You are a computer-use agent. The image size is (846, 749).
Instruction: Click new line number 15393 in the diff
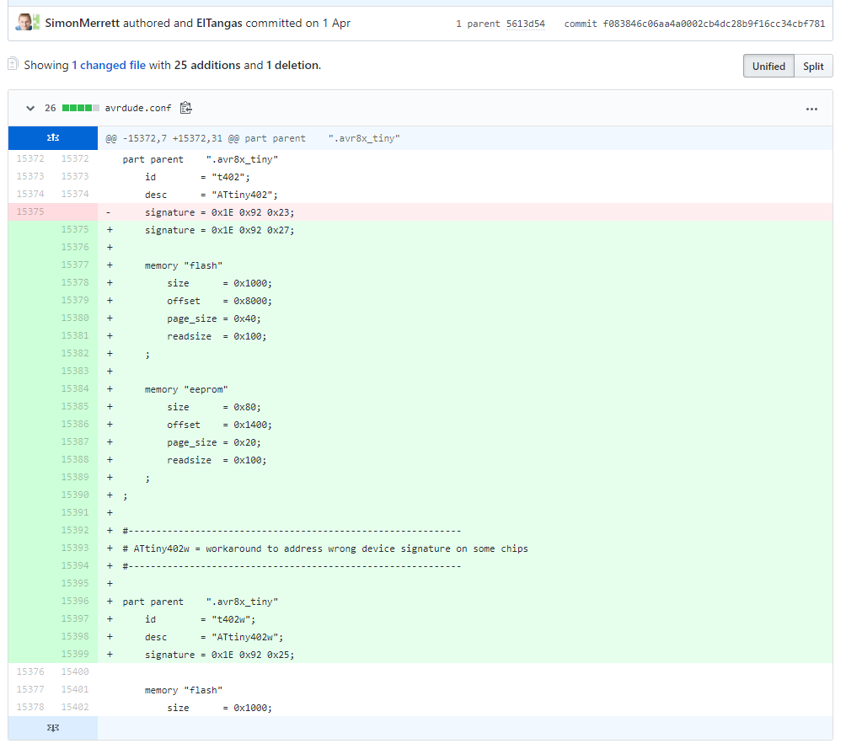click(74, 548)
